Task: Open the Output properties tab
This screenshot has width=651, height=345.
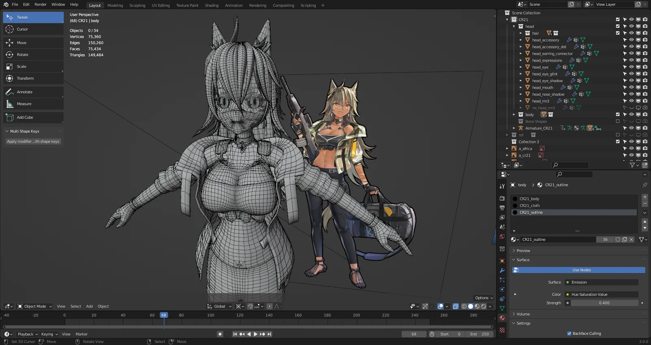Action: [x=502, y=208]
